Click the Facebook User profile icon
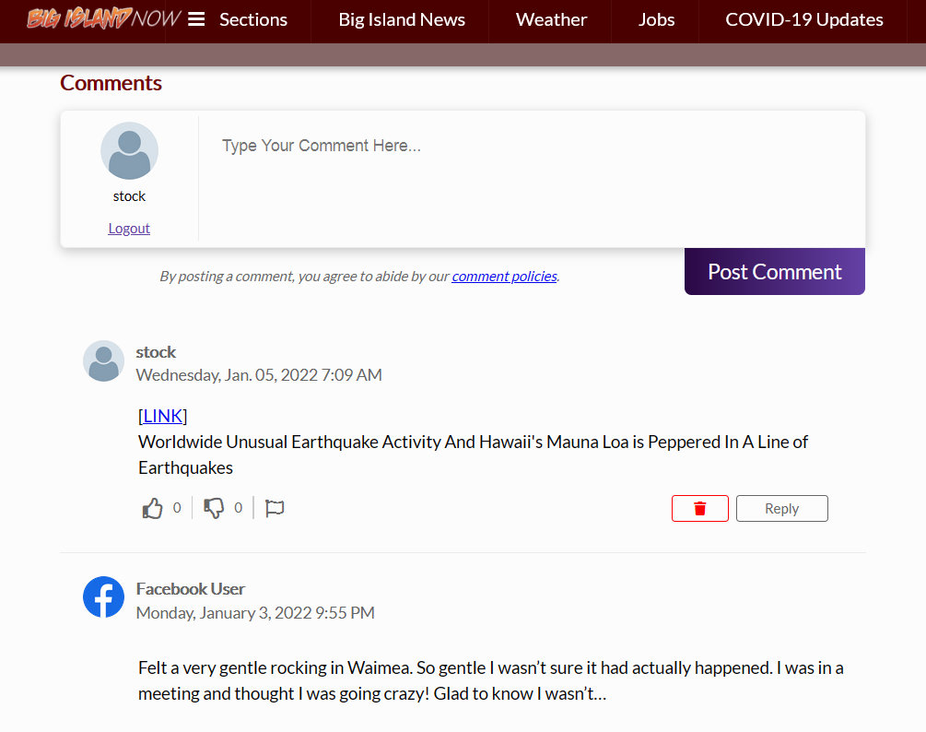 103,597
